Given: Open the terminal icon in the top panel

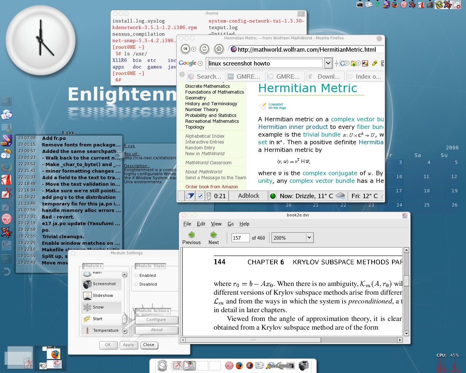Looking at the screenshot, I should tap(360, 4).
